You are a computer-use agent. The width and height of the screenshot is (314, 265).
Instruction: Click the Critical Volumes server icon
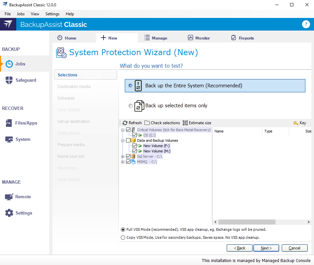(133, 130)
